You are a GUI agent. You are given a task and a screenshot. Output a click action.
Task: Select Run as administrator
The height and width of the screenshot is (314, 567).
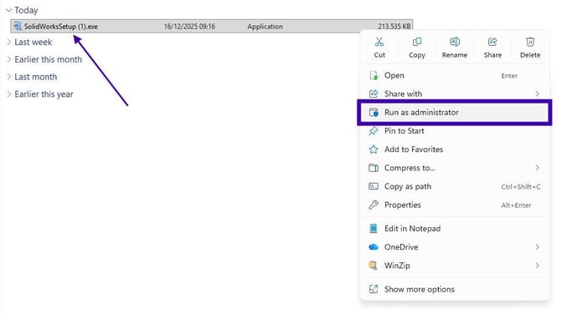pyautogui.click(x=455, y=113)
